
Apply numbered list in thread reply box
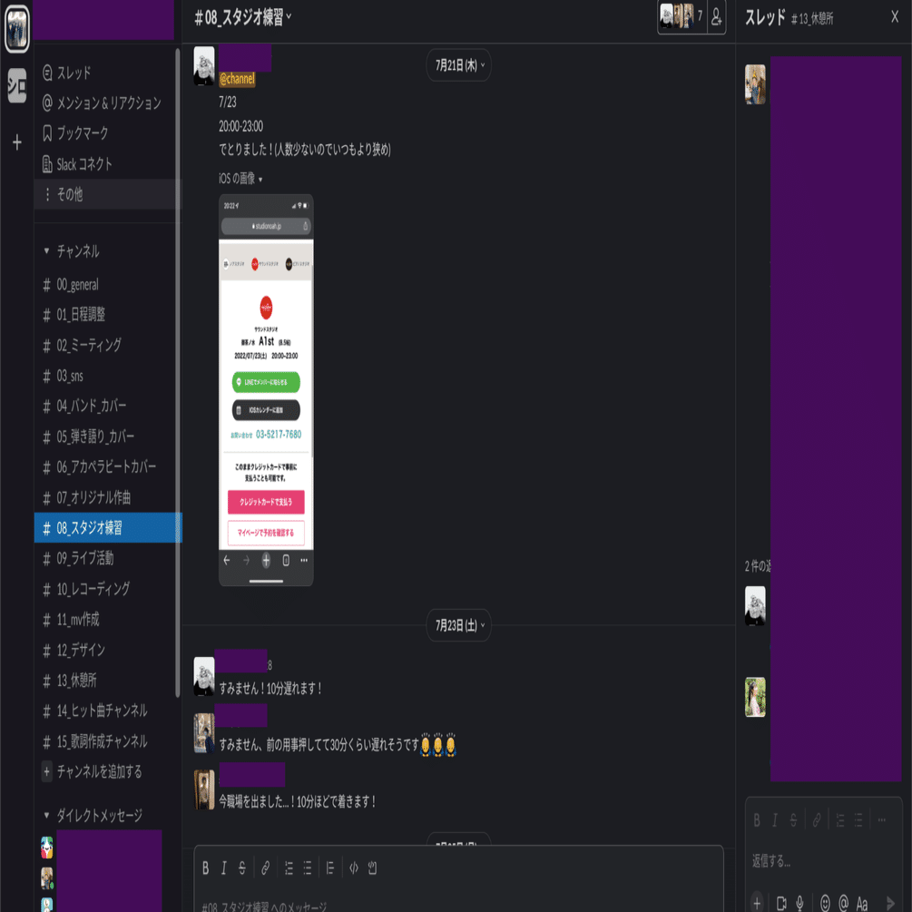[840, 820]
